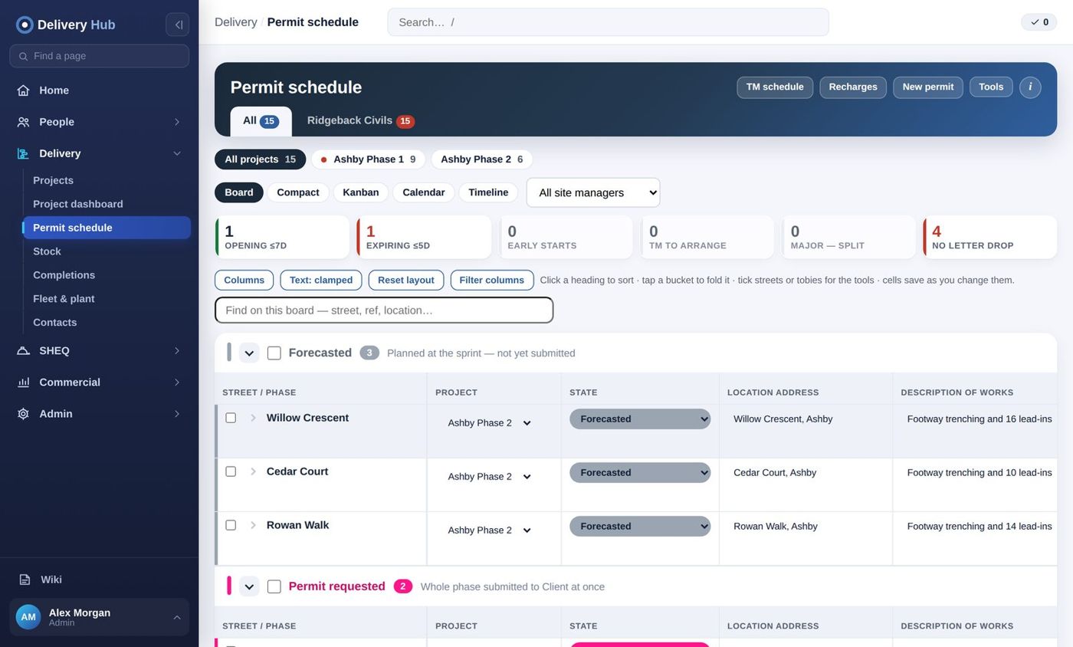Screen dimensions: 1073x647
Task: Filter by Ashby Phase 1 project
Action: pos(368,159)
